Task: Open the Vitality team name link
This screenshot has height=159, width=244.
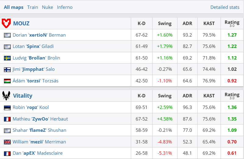Action: tap(23, 96)
